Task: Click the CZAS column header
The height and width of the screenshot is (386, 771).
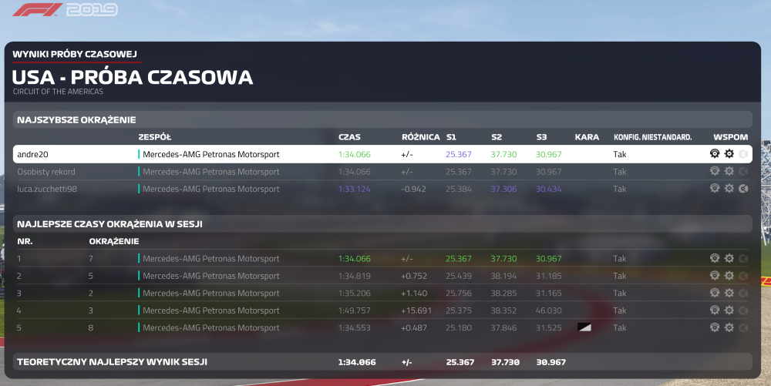Action: [349, 137]
